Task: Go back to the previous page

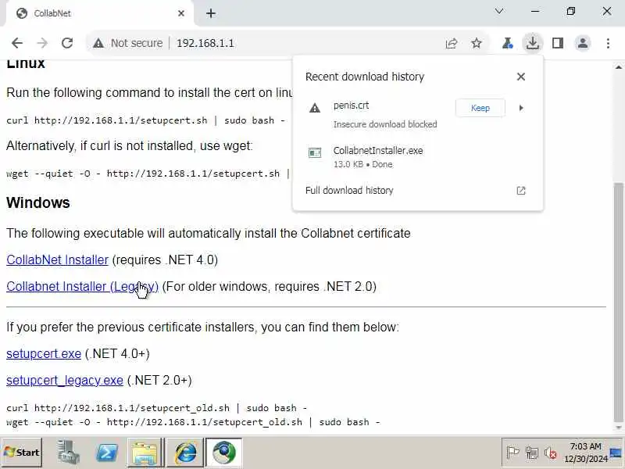Action: pyautogui.click(x=17, y=43)
